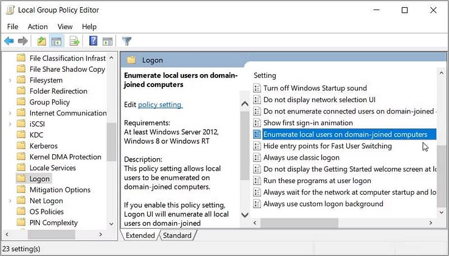The image size is (449, 256).
Task: Toggle the Show/Hide Action Pane icon
Action: click(108, 41)
